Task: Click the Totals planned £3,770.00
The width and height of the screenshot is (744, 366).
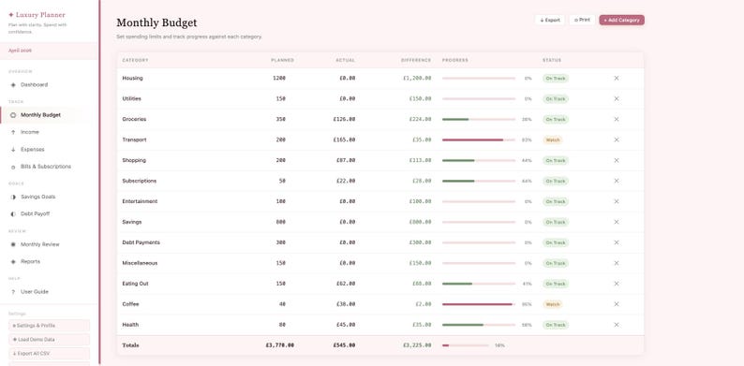Action: (280, 345)
